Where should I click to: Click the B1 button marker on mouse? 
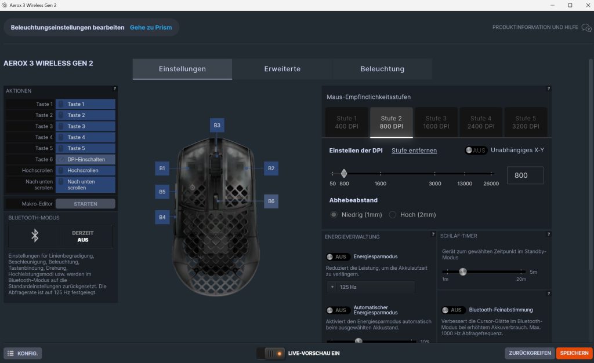click(x=162, y=168)
